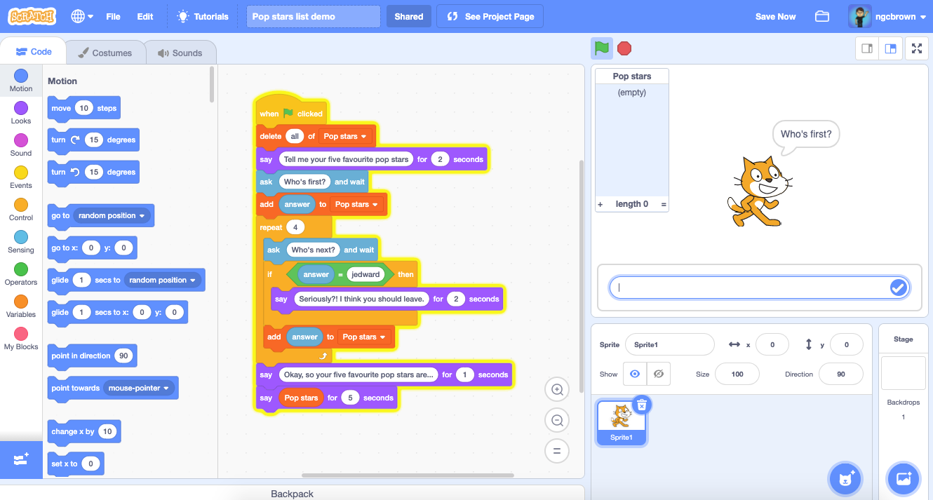Select the Motion block category
933x500 pixels.
(21, 81)
